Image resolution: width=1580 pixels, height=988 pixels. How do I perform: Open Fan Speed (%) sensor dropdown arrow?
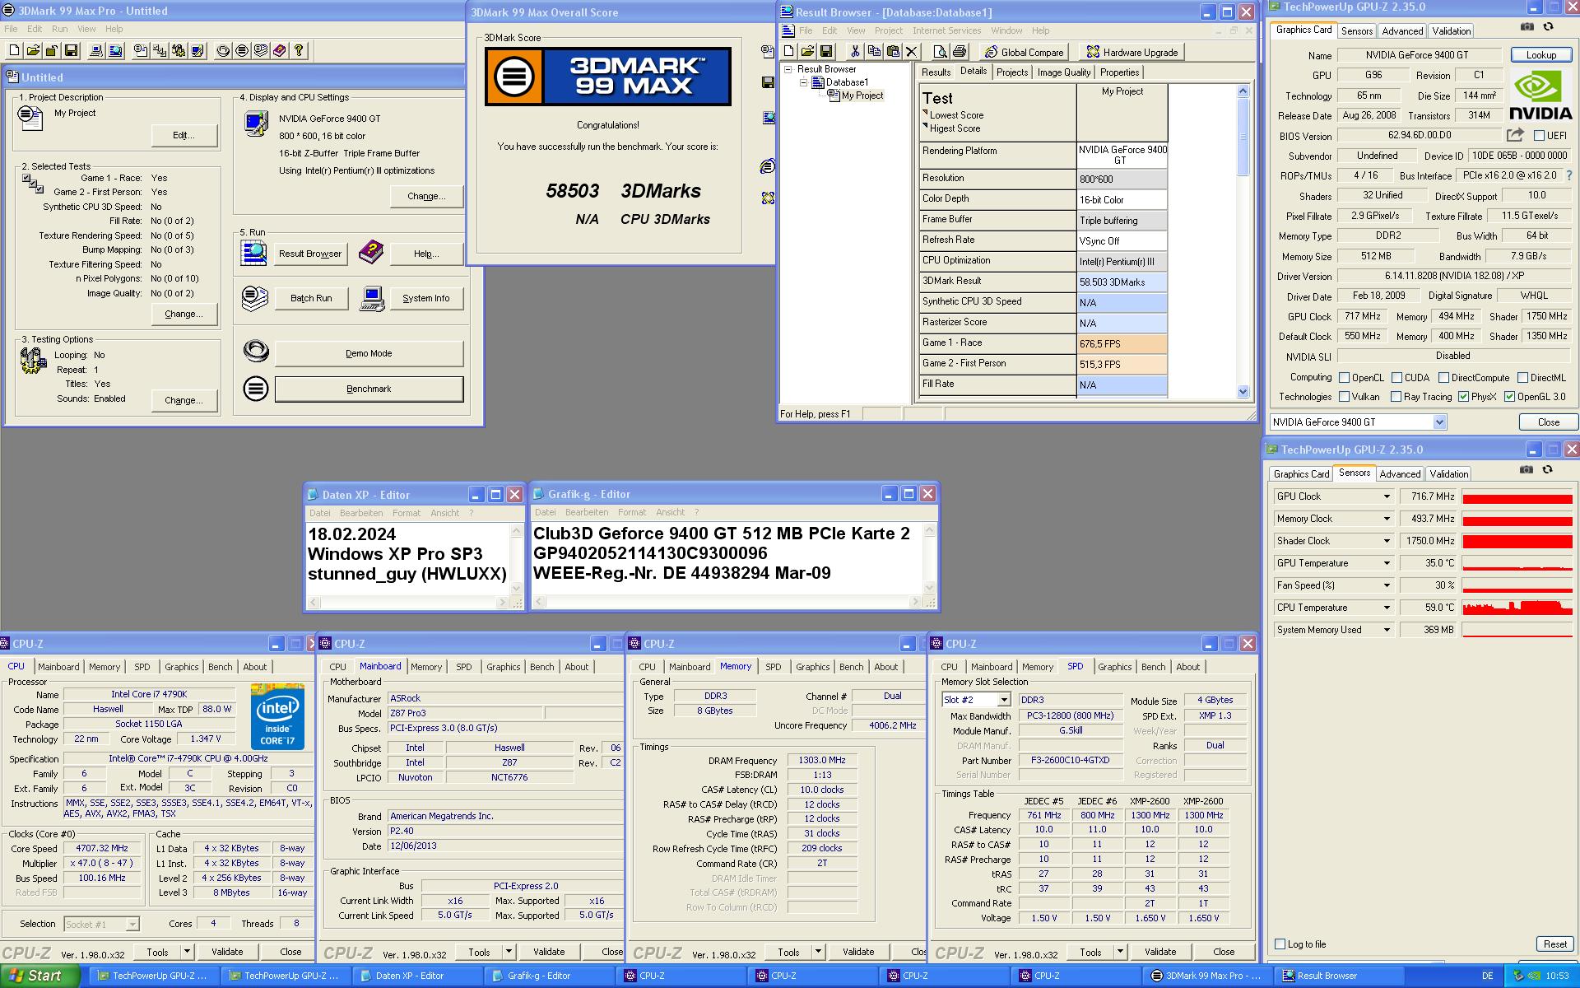click(1387, 585)
